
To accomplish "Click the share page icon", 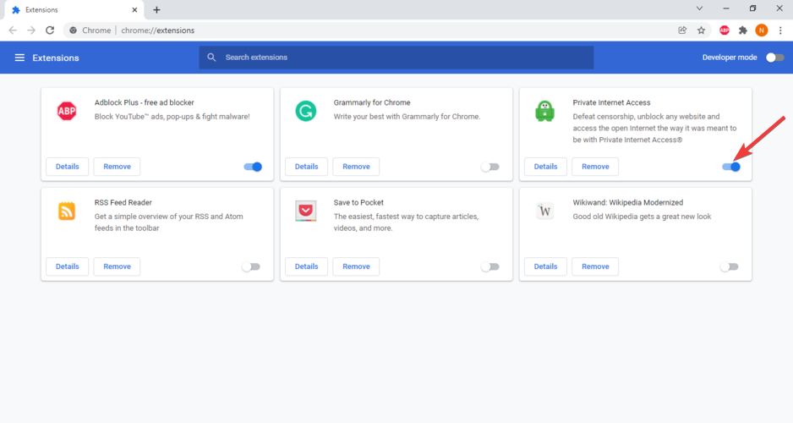I will tap(682, 30).
